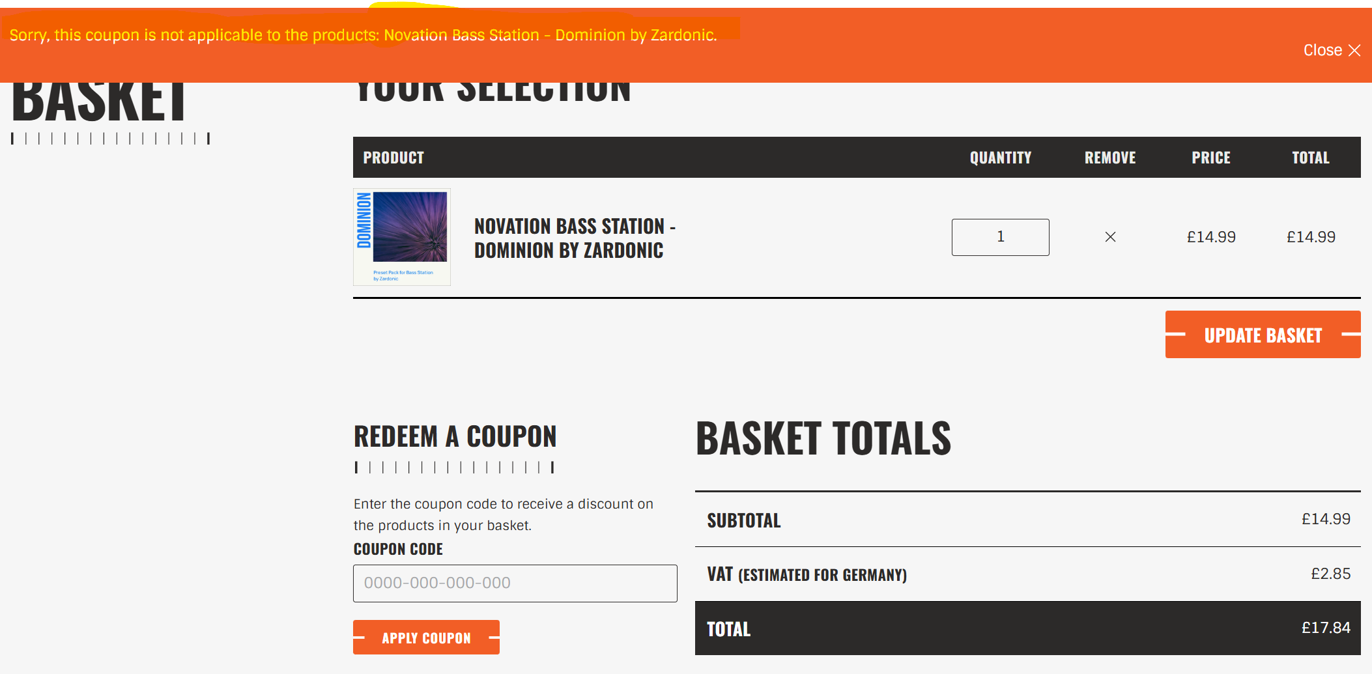Click the VAT amount £2.85
This screenshot has width=1372, height=674.
pyautogui.click(x=1330, y=574)
